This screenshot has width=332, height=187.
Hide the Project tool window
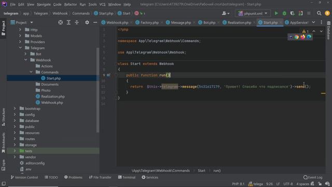pos(95,22)
